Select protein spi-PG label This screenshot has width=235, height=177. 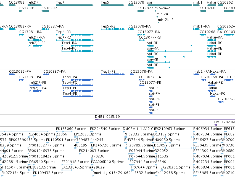[x=155, y=99]
